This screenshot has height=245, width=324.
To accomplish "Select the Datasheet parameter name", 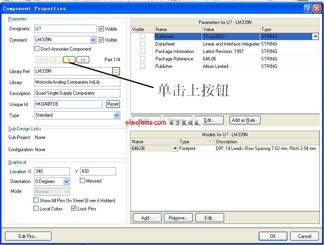I will point(165,44).
